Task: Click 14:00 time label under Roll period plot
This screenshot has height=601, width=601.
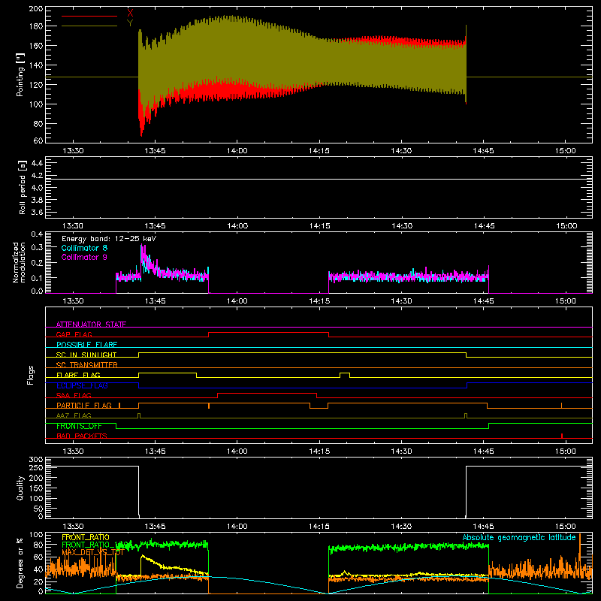Action: pos(237,226)
